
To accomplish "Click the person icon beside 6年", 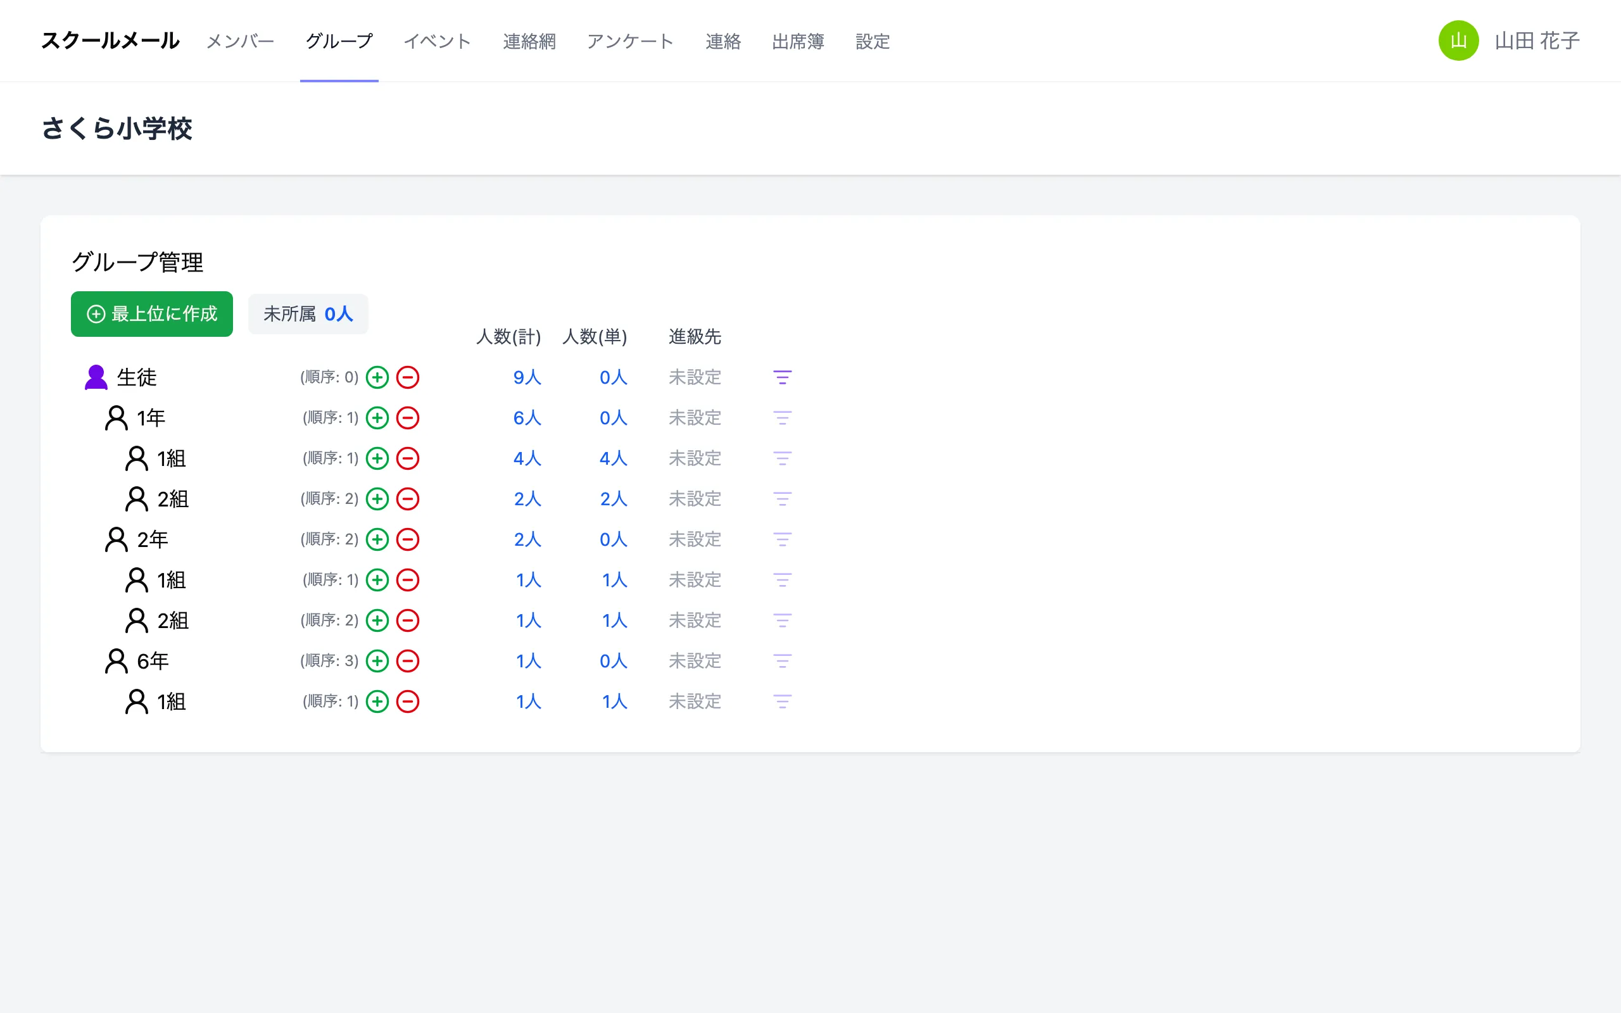I will 116,661.
